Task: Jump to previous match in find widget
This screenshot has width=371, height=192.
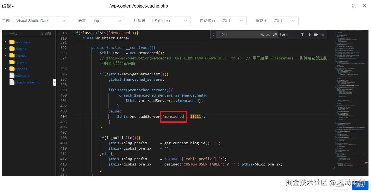Action: point(302,35)
